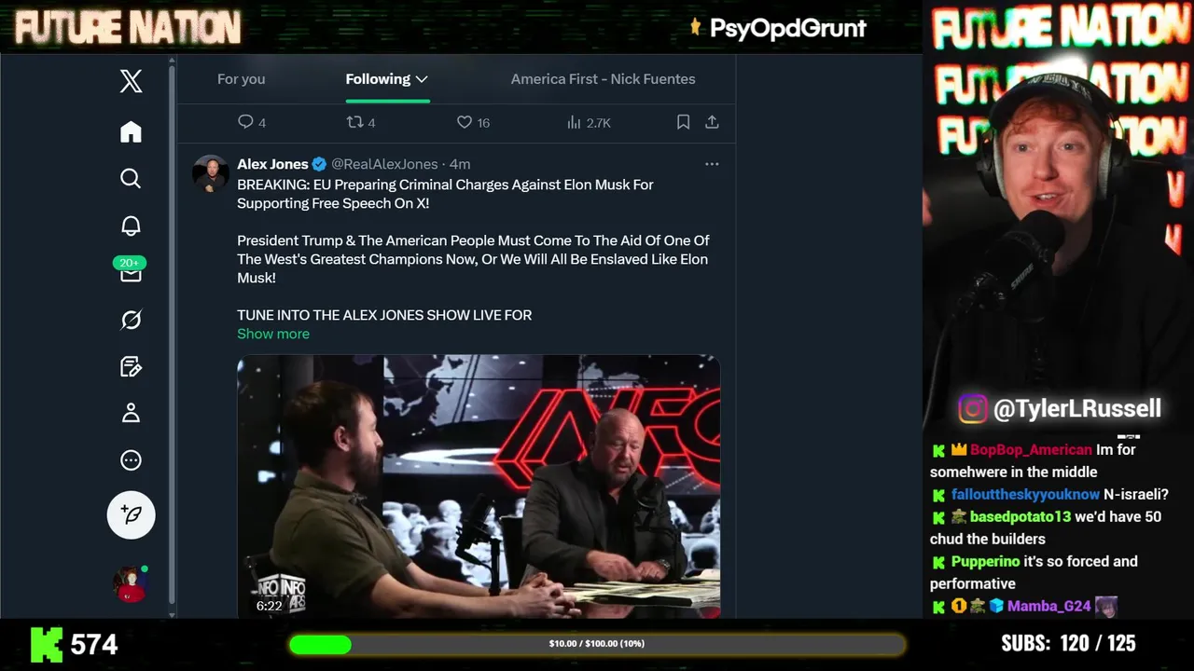Bookmark the post above Alex Jones
This screenshot has height=671, width=1194.
click(x=683, y=122)
